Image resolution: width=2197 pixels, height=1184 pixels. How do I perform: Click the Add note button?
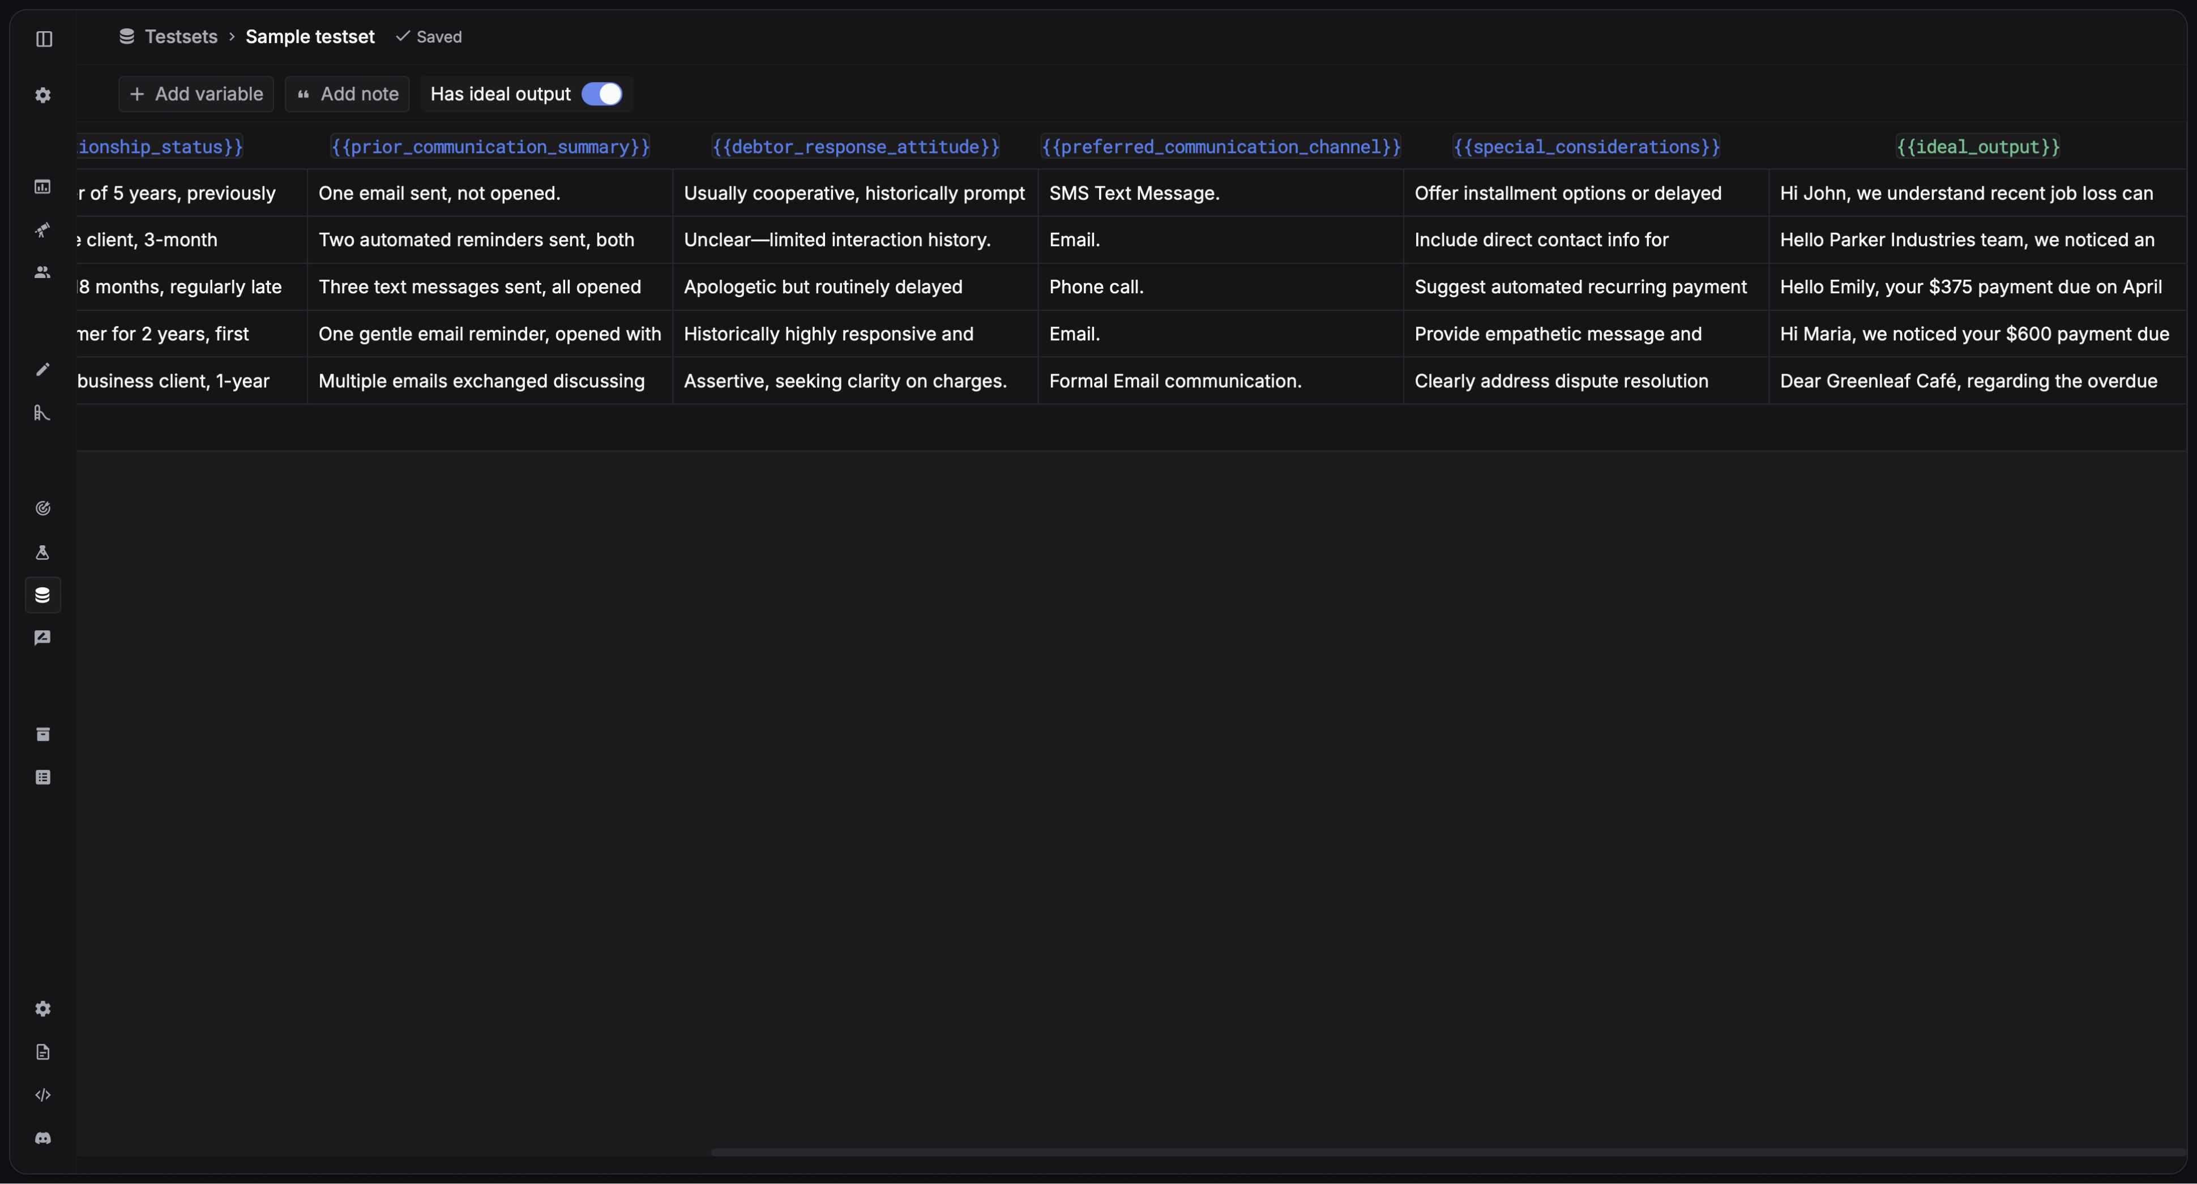pos(347,94)
